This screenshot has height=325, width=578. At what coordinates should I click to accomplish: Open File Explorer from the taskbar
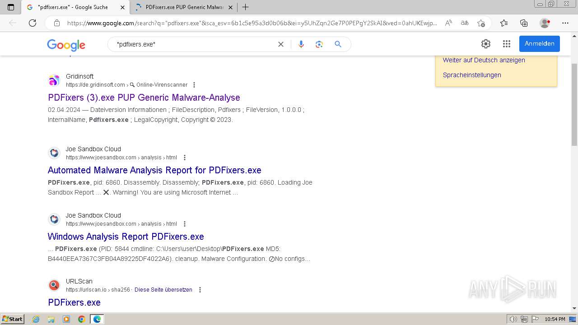point(51,319)
